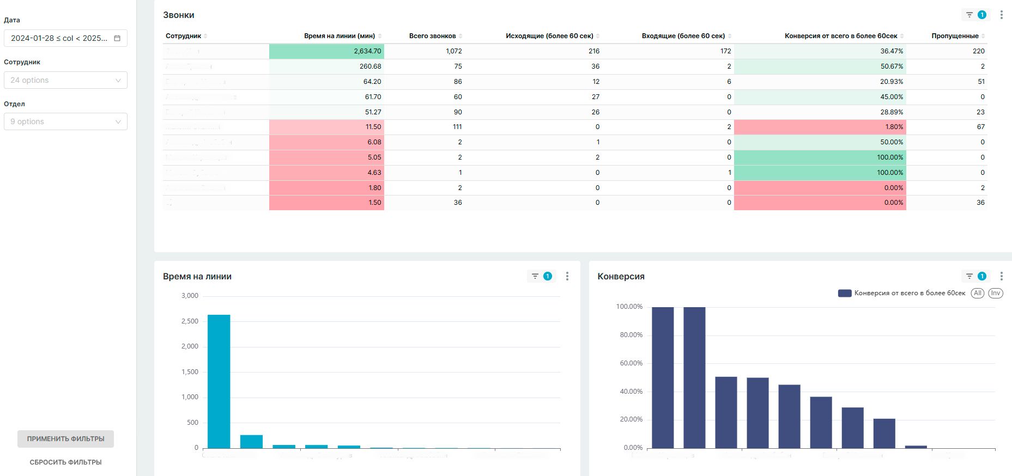Invert legend selection with Inv
Image resolution: width=1012 pixels, height=476 pixels.
(x=996, y=293)
